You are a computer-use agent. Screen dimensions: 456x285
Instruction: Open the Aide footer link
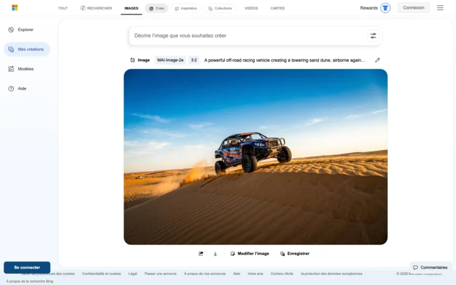[x=237, y=274]
